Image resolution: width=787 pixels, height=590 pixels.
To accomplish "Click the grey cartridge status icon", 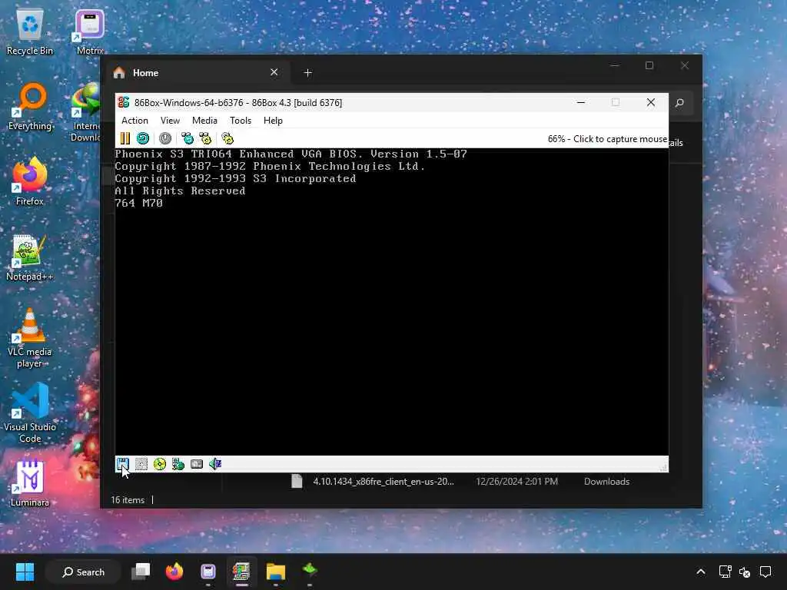I will [197, 464].
